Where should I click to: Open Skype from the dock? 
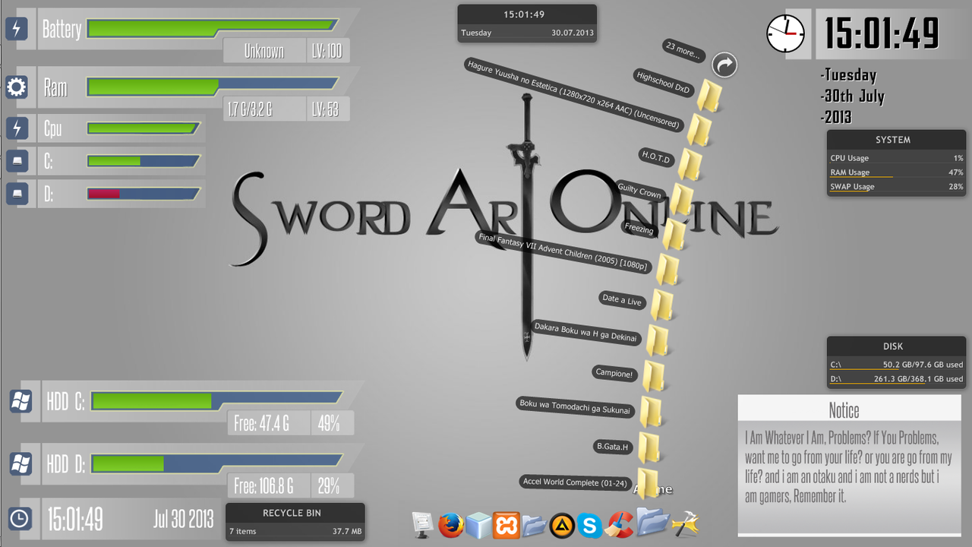589,525
